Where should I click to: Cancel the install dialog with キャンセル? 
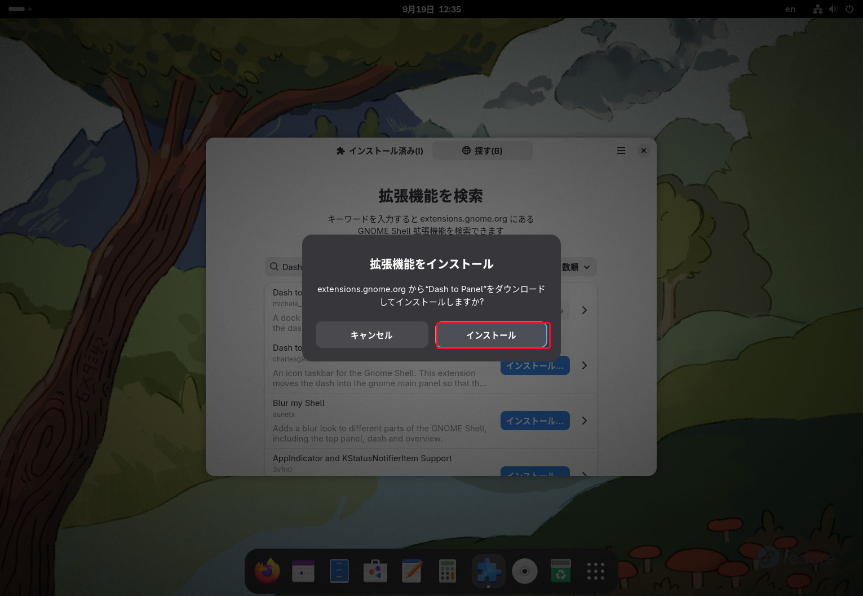pos(371,335)
